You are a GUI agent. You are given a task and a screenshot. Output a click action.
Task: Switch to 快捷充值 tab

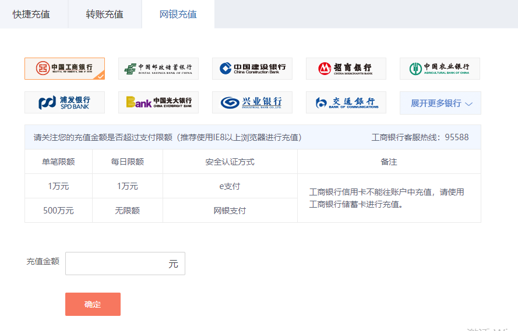tap(31, 14)
